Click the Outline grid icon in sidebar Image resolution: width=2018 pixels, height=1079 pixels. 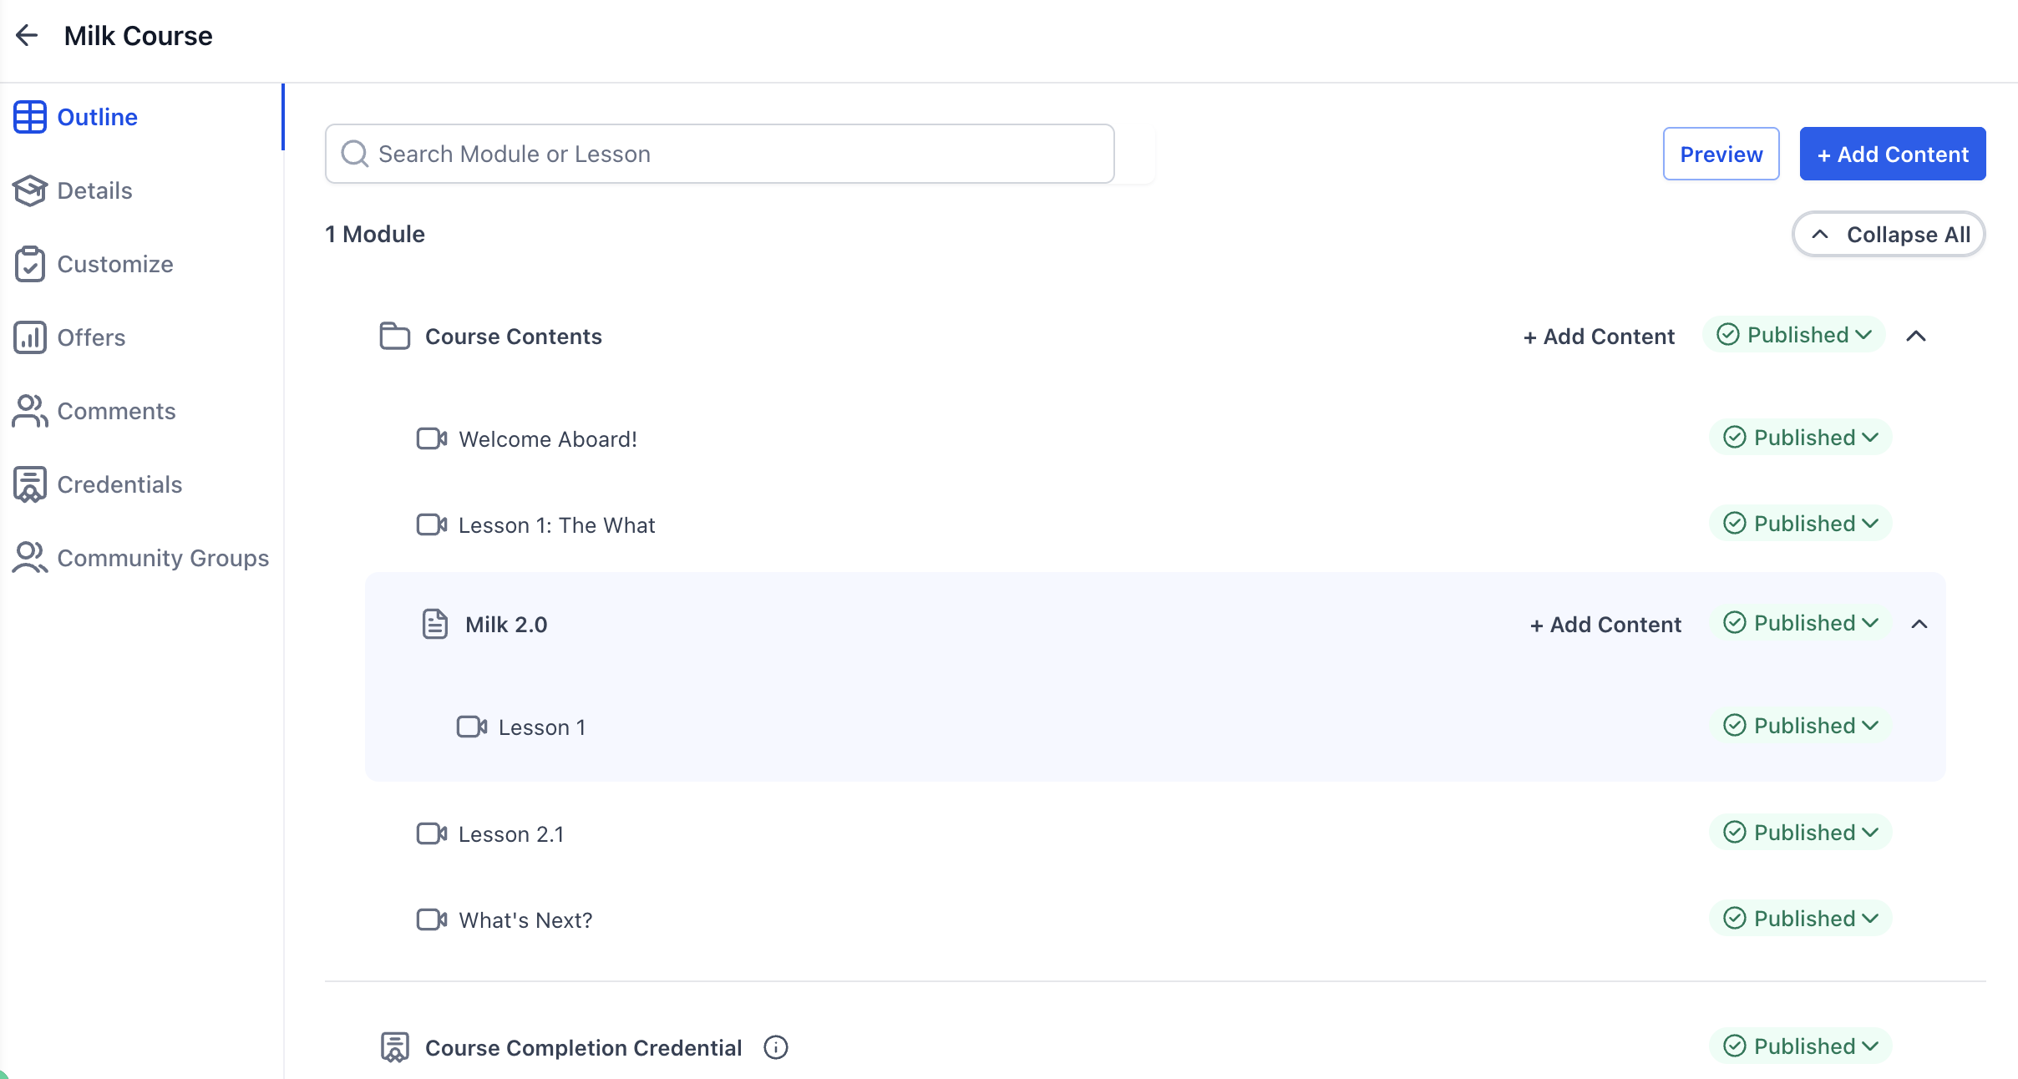[30, 117]
